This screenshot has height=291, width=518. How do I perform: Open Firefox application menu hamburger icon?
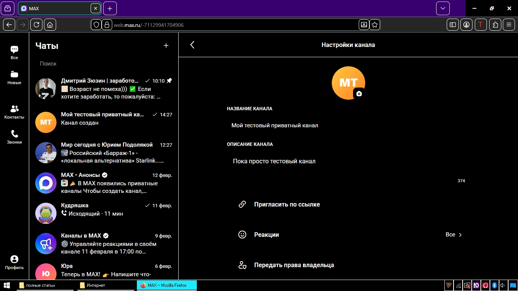(509, 25)
